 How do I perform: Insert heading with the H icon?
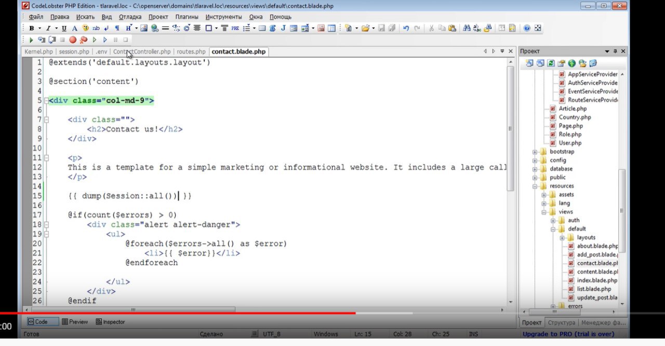pyautogui.click(x=128, y=29)
